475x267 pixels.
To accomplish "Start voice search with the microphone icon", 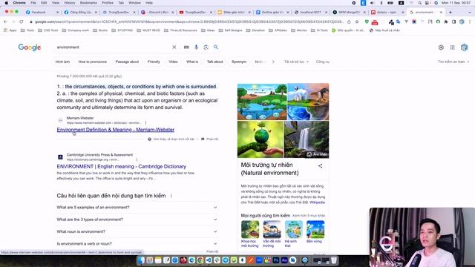I will 196,47.
